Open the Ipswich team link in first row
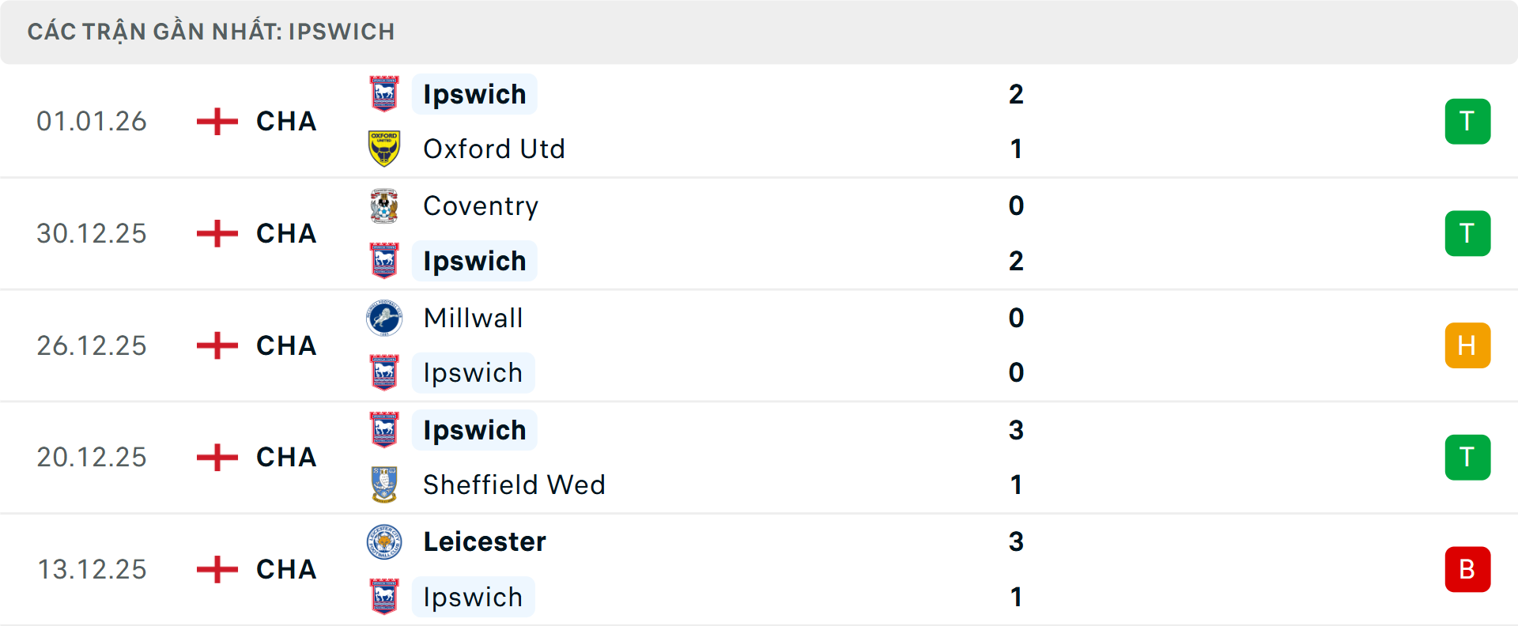The image size is (1518, 626). (x=474, y=94)
